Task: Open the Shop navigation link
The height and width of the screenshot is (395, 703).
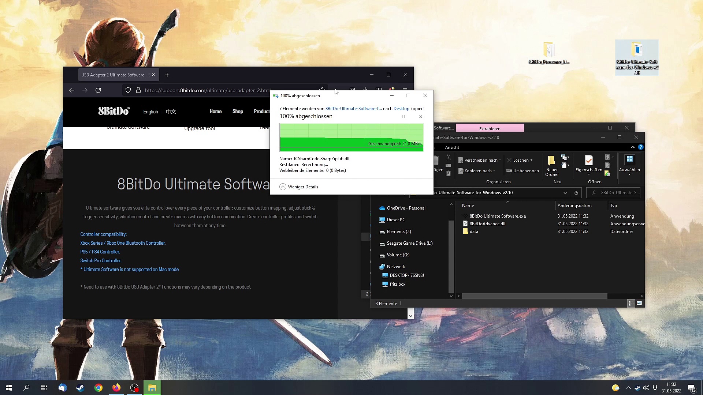Action: click(x=238, y=112)
